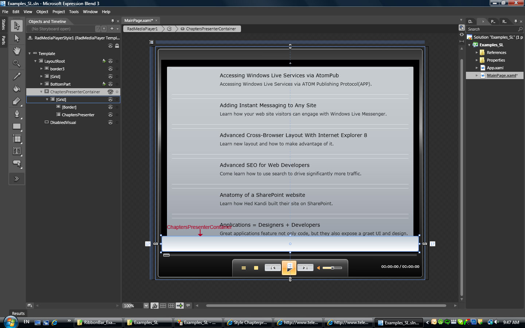Click the Windows Start button

[11, 322]
